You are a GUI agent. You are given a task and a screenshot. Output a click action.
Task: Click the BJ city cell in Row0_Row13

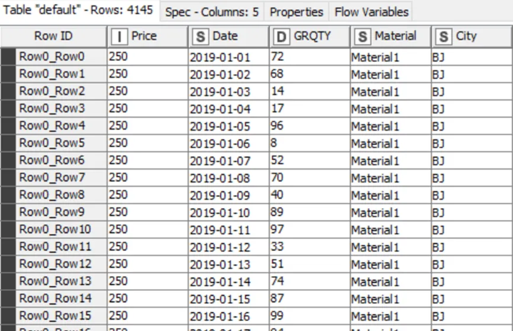click(472, 282)
